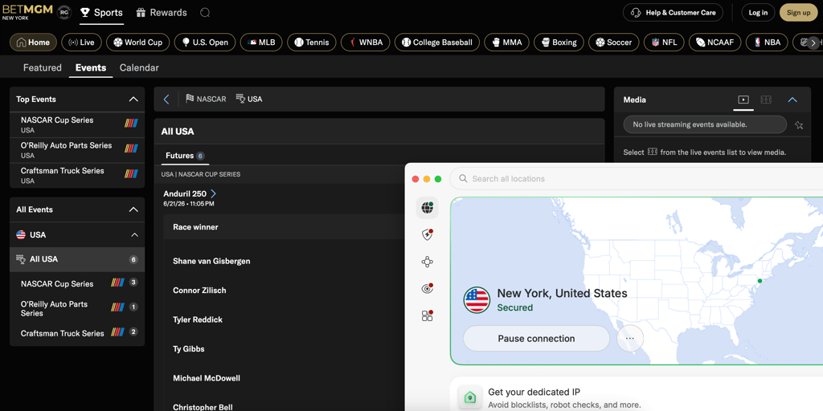
Task: Open the Rewards tab with gift icon
Action: (162, 13)
